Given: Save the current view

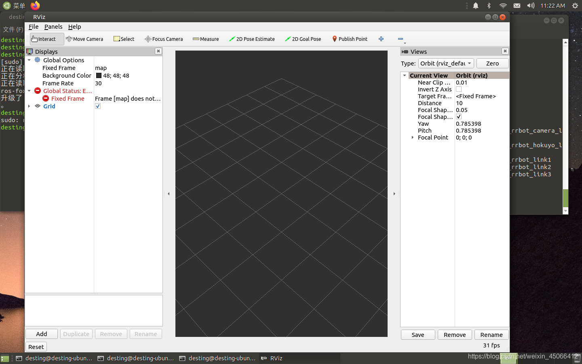Looking at the screenshot, I should (x=418, y=334).
